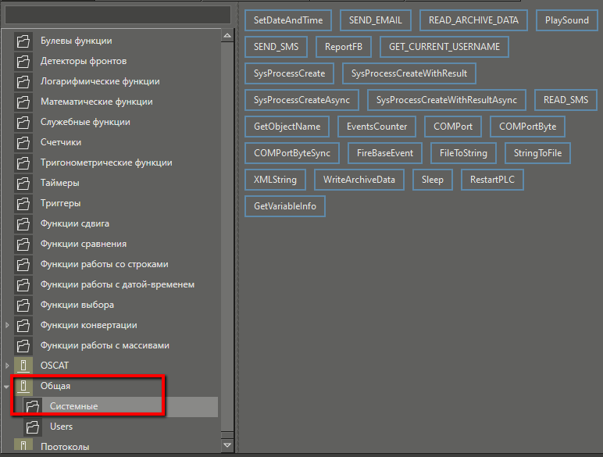Click the folder icon next to Users
This screenshot has height=457, width=603.
(32, 427)
